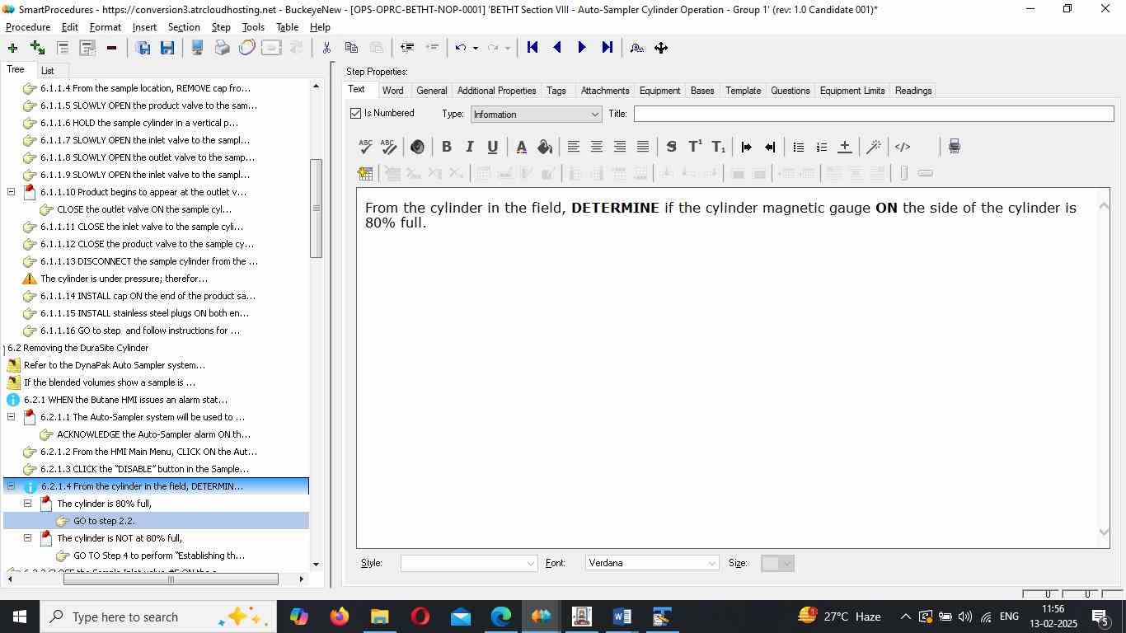Open the Tools menu

pos(253,27)
